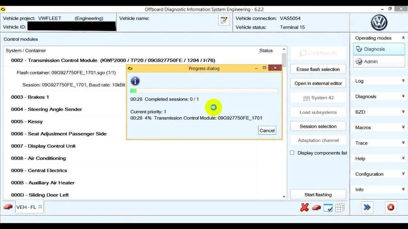Select Admin operating mode
The height and width of the screenshot is (229, 408).
click(x=379, y=61)
